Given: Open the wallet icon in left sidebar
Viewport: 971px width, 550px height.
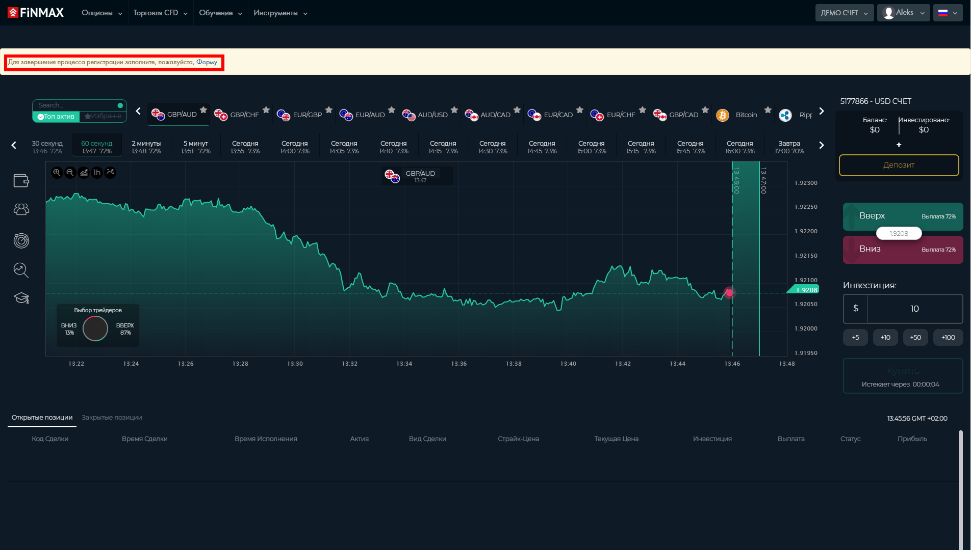Looking at the screenshot, I should pos(21,180).
